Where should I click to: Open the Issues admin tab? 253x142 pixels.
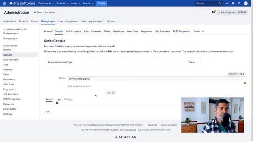pos(34,21)
